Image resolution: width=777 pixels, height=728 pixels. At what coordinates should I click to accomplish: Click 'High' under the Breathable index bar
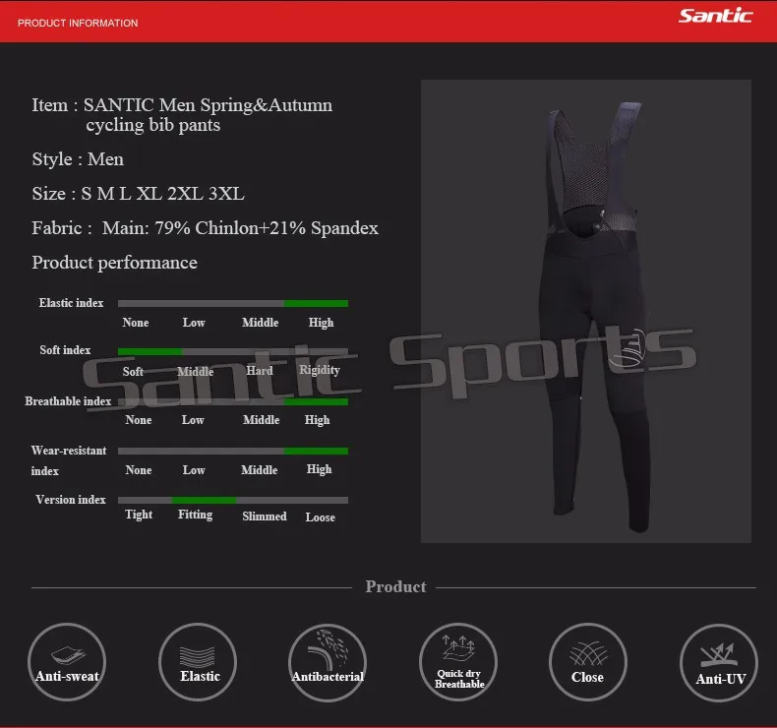(317, 420)
